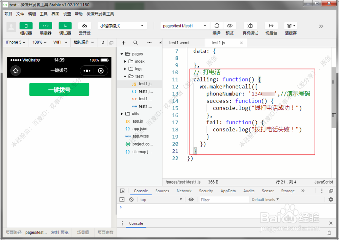Image resolution: width=339 pixels, height=240 pixels.
Task: Open the 界面 menu
Action: coord(55,14)
